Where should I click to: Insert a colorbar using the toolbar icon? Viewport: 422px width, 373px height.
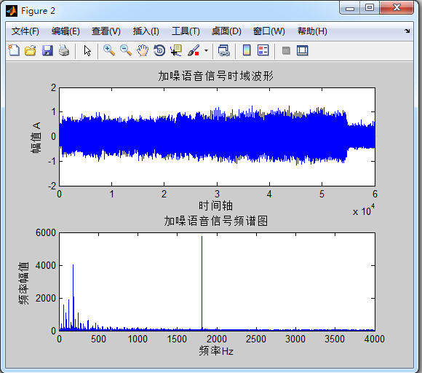[x=247, y=50]
